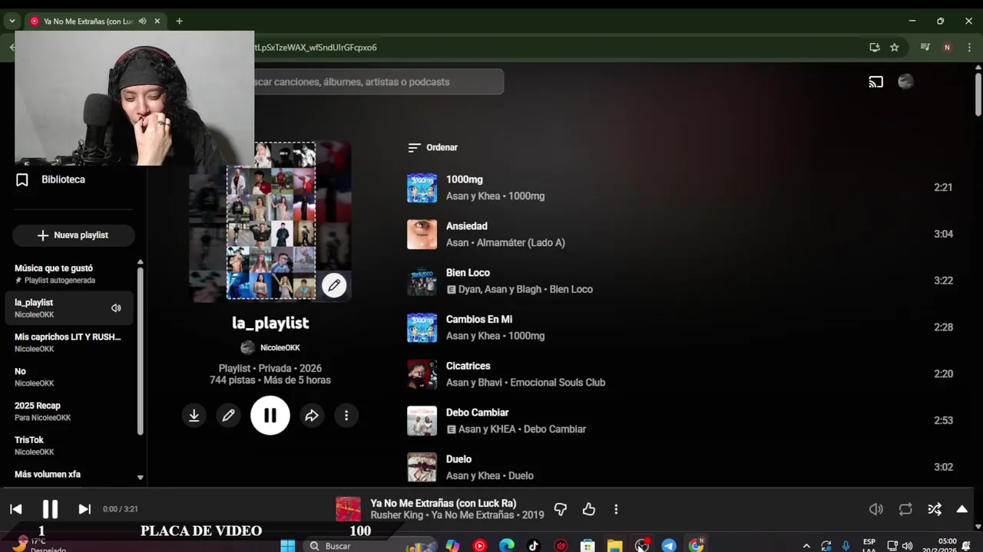
Task: Download the la_playlist playlist
Action: pyautogui.click(x=194, y=416)
